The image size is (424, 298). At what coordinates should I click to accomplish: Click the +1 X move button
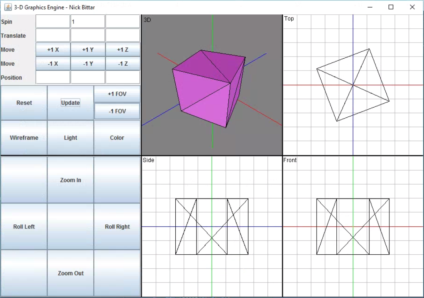(x=53, y=50)
